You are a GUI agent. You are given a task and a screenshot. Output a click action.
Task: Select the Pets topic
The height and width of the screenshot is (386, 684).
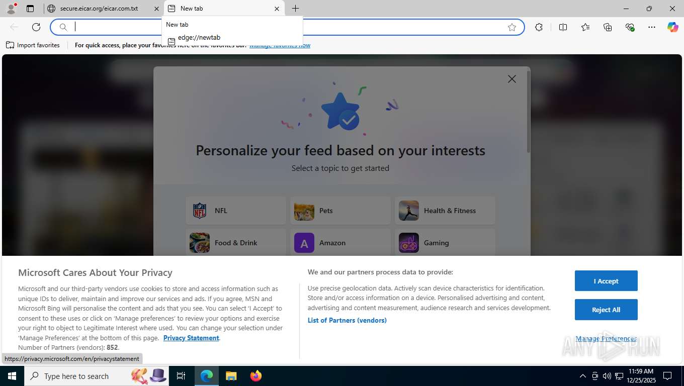pyautogui.click(x=340, y=211)
